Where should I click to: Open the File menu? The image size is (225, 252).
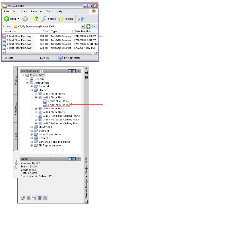(x=7, y=11)
